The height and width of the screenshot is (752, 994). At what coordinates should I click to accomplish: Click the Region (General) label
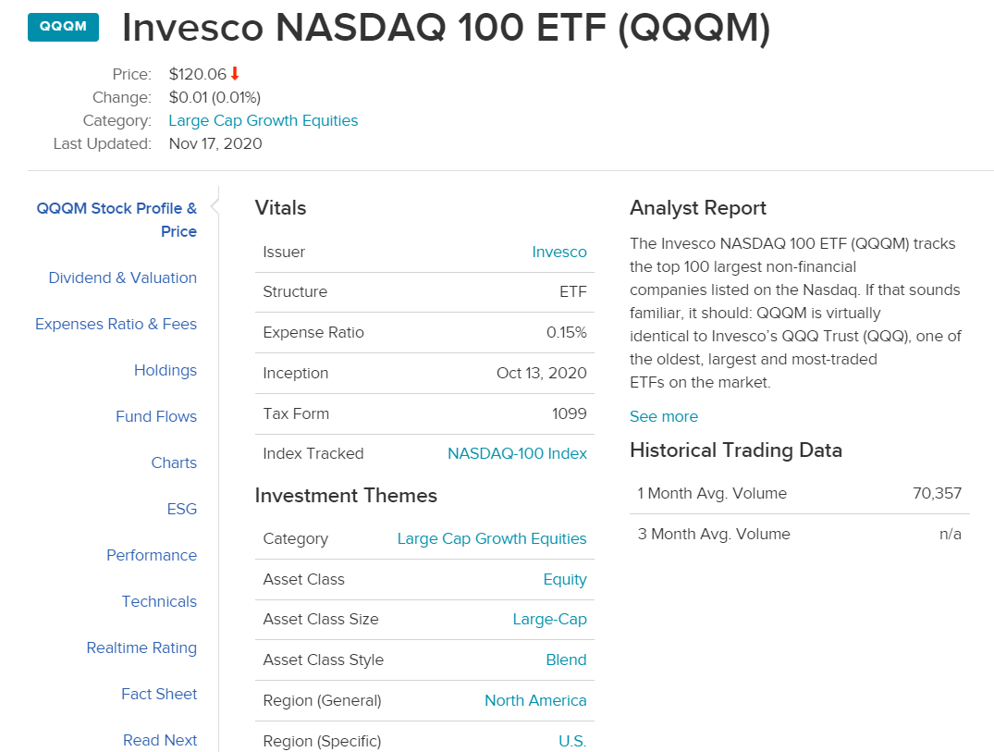click(x=322, y=700)
